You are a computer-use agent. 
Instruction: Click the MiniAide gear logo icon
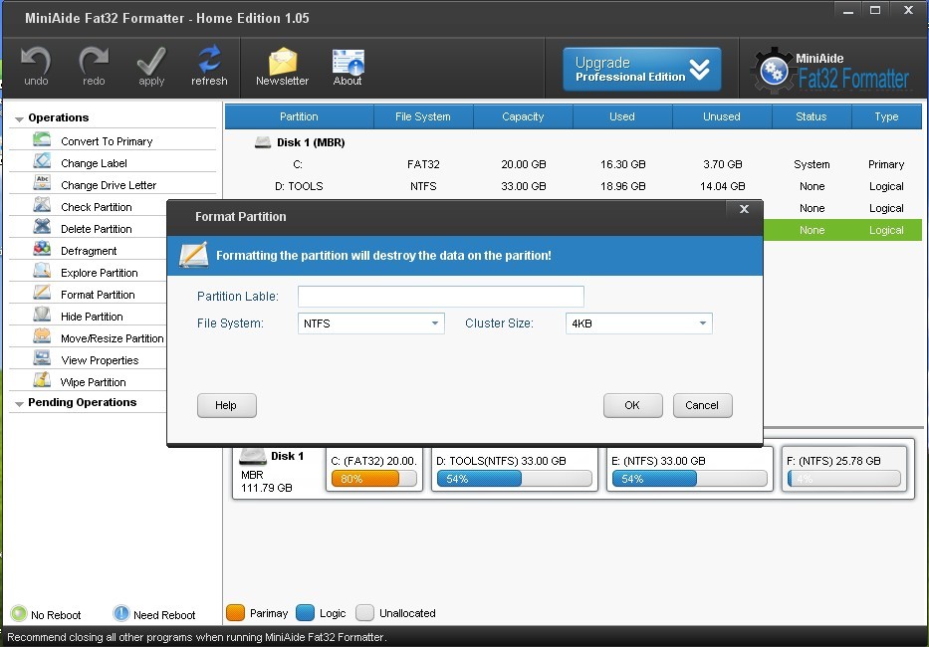(774, 71)
